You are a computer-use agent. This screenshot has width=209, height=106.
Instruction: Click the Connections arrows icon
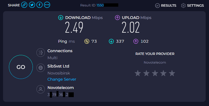[x=41, y=52]
